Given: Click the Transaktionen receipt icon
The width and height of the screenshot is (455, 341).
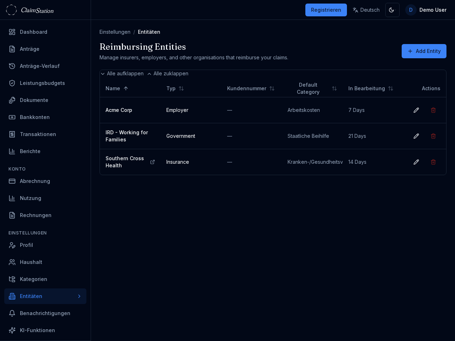Looking at the screenshot, I should (12, 134).
